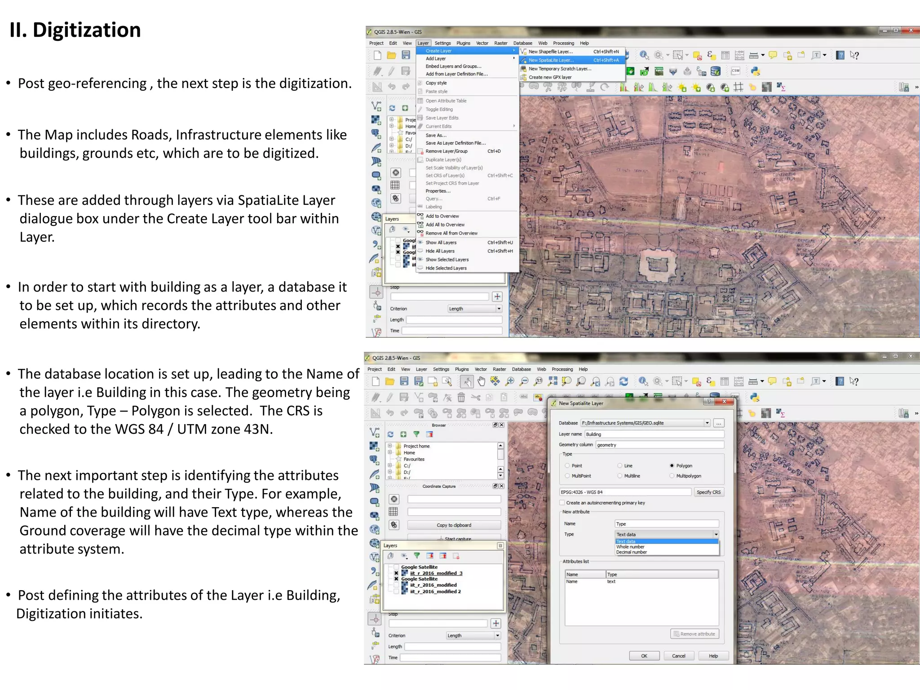Viewport: 920px width, 690px height.
Task: Click New Temporary Scratch Layer menu entry
Action: click(x=572, y=69)
